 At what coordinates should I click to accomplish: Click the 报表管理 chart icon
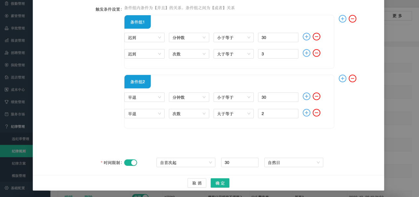[7, 40]
